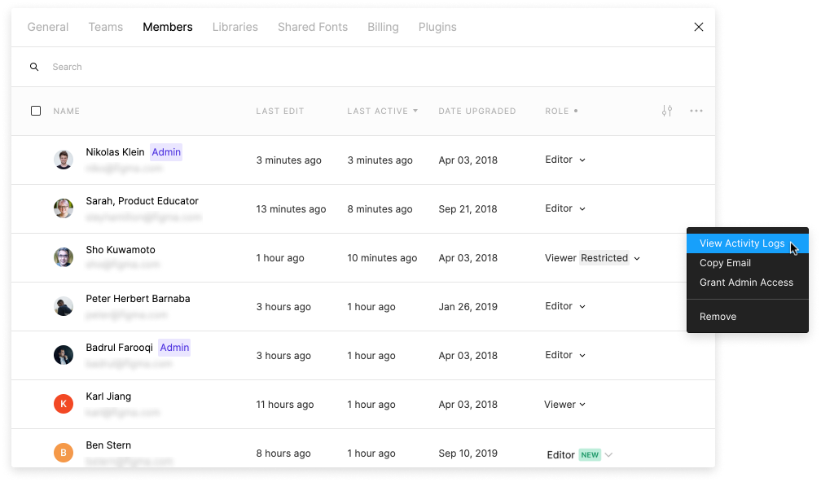This screenshot has width=821, height=482.
Task: Open Karl Jiang's Viewer role dropdown
Action: pyautogui.click(x=564, y=404)
